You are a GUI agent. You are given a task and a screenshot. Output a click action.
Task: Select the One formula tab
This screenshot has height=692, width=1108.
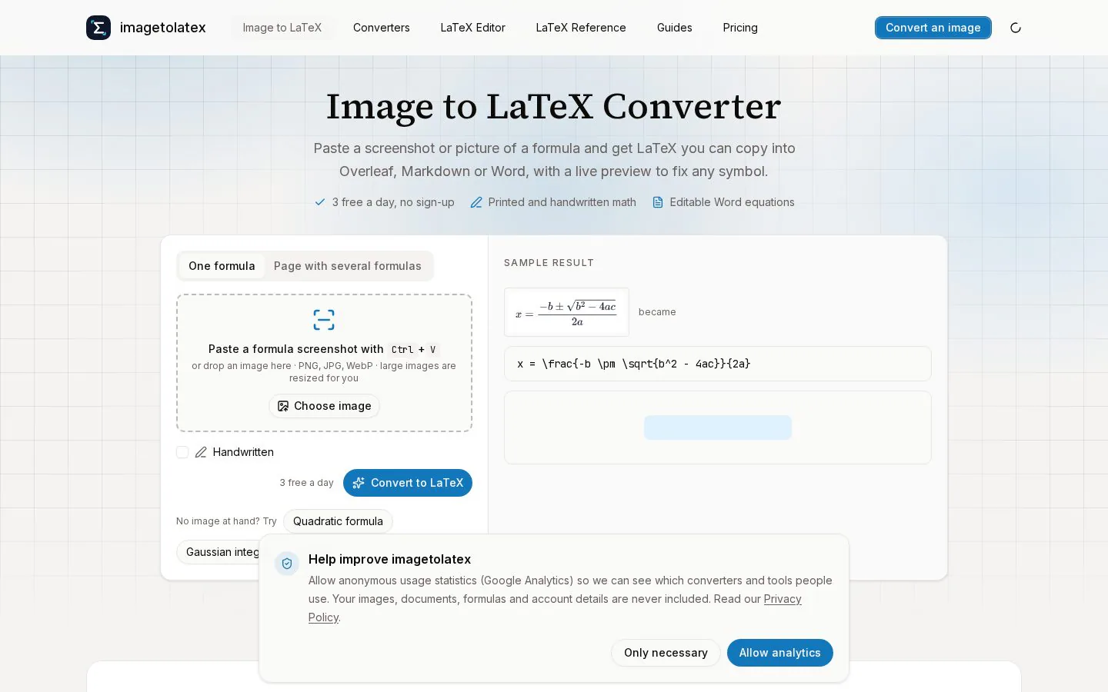[222, 266]
